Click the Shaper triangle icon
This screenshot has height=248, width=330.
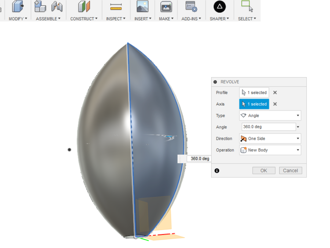(219, 6)
